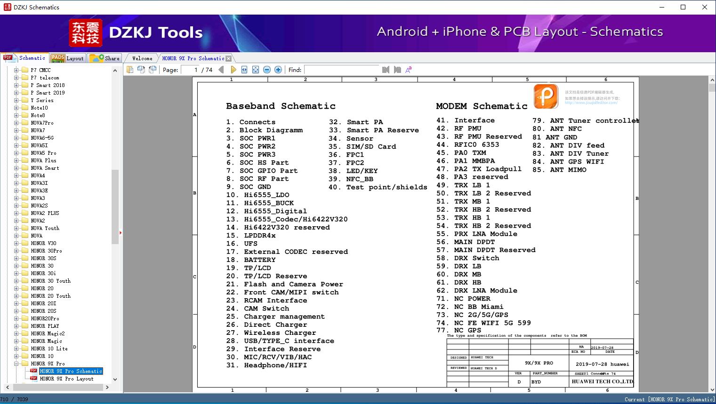
Task: Click the tree horizontal scroll right arrow
Action: point(107,387)
